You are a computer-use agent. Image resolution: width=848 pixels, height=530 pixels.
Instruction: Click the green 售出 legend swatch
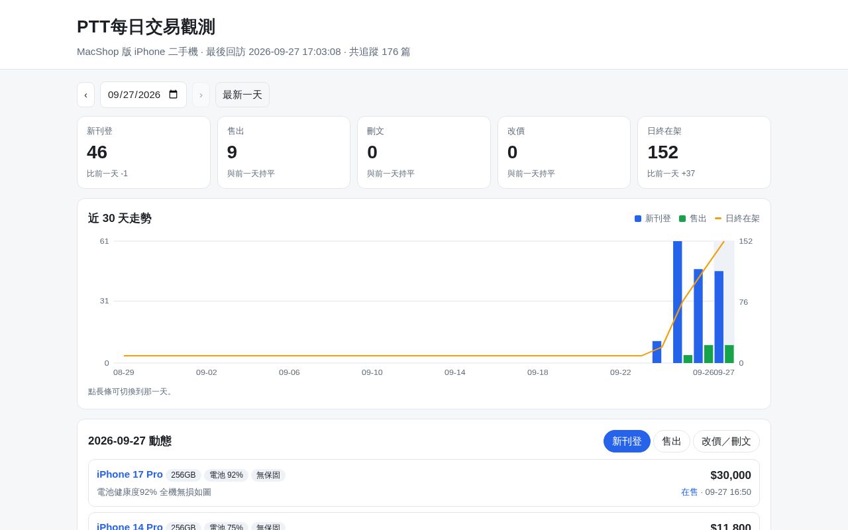coord(682,219)
